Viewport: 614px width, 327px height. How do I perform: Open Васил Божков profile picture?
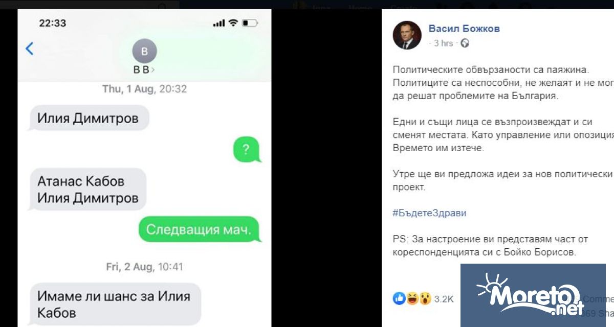pos(407,35)
